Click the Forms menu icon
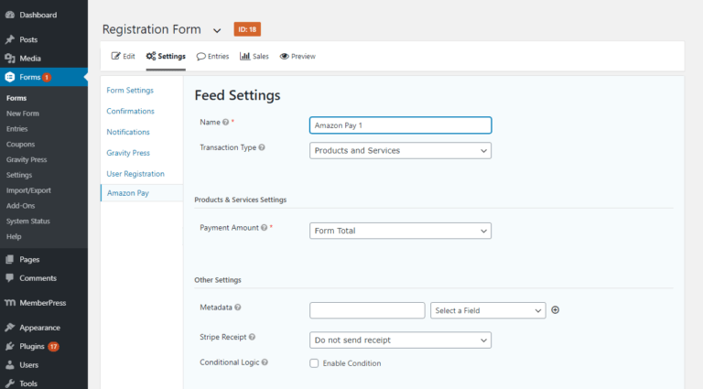 click(10, 77)
